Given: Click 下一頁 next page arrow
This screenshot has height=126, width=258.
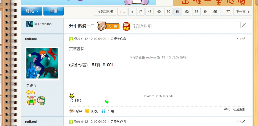Looking at the screenshot, I should tap(243, 12).
